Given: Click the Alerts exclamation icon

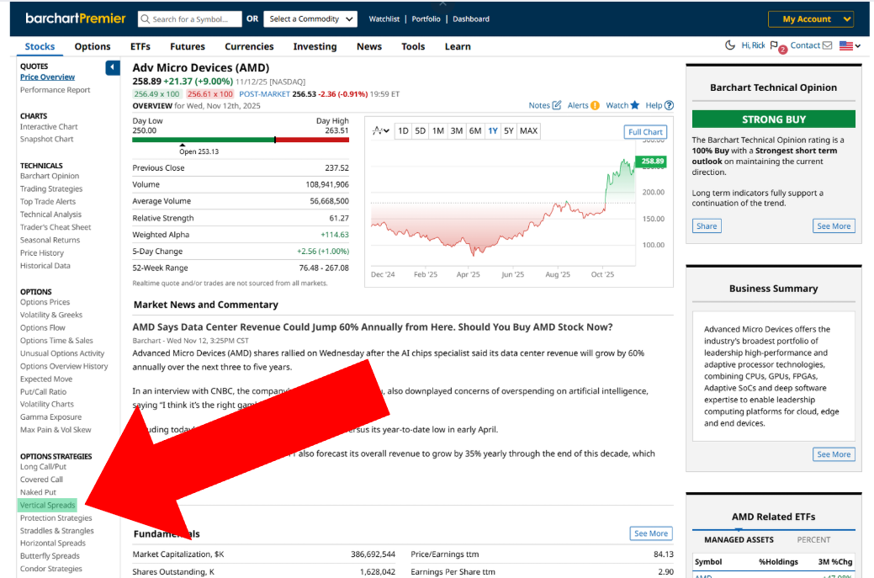Looking at the screenshot, I should [x=595, y=105].
